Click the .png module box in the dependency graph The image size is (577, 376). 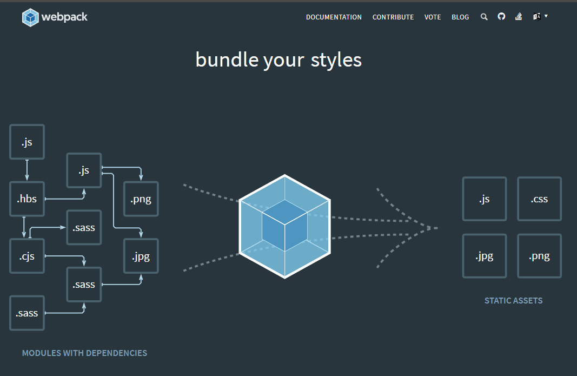click(x=141, y=199)
